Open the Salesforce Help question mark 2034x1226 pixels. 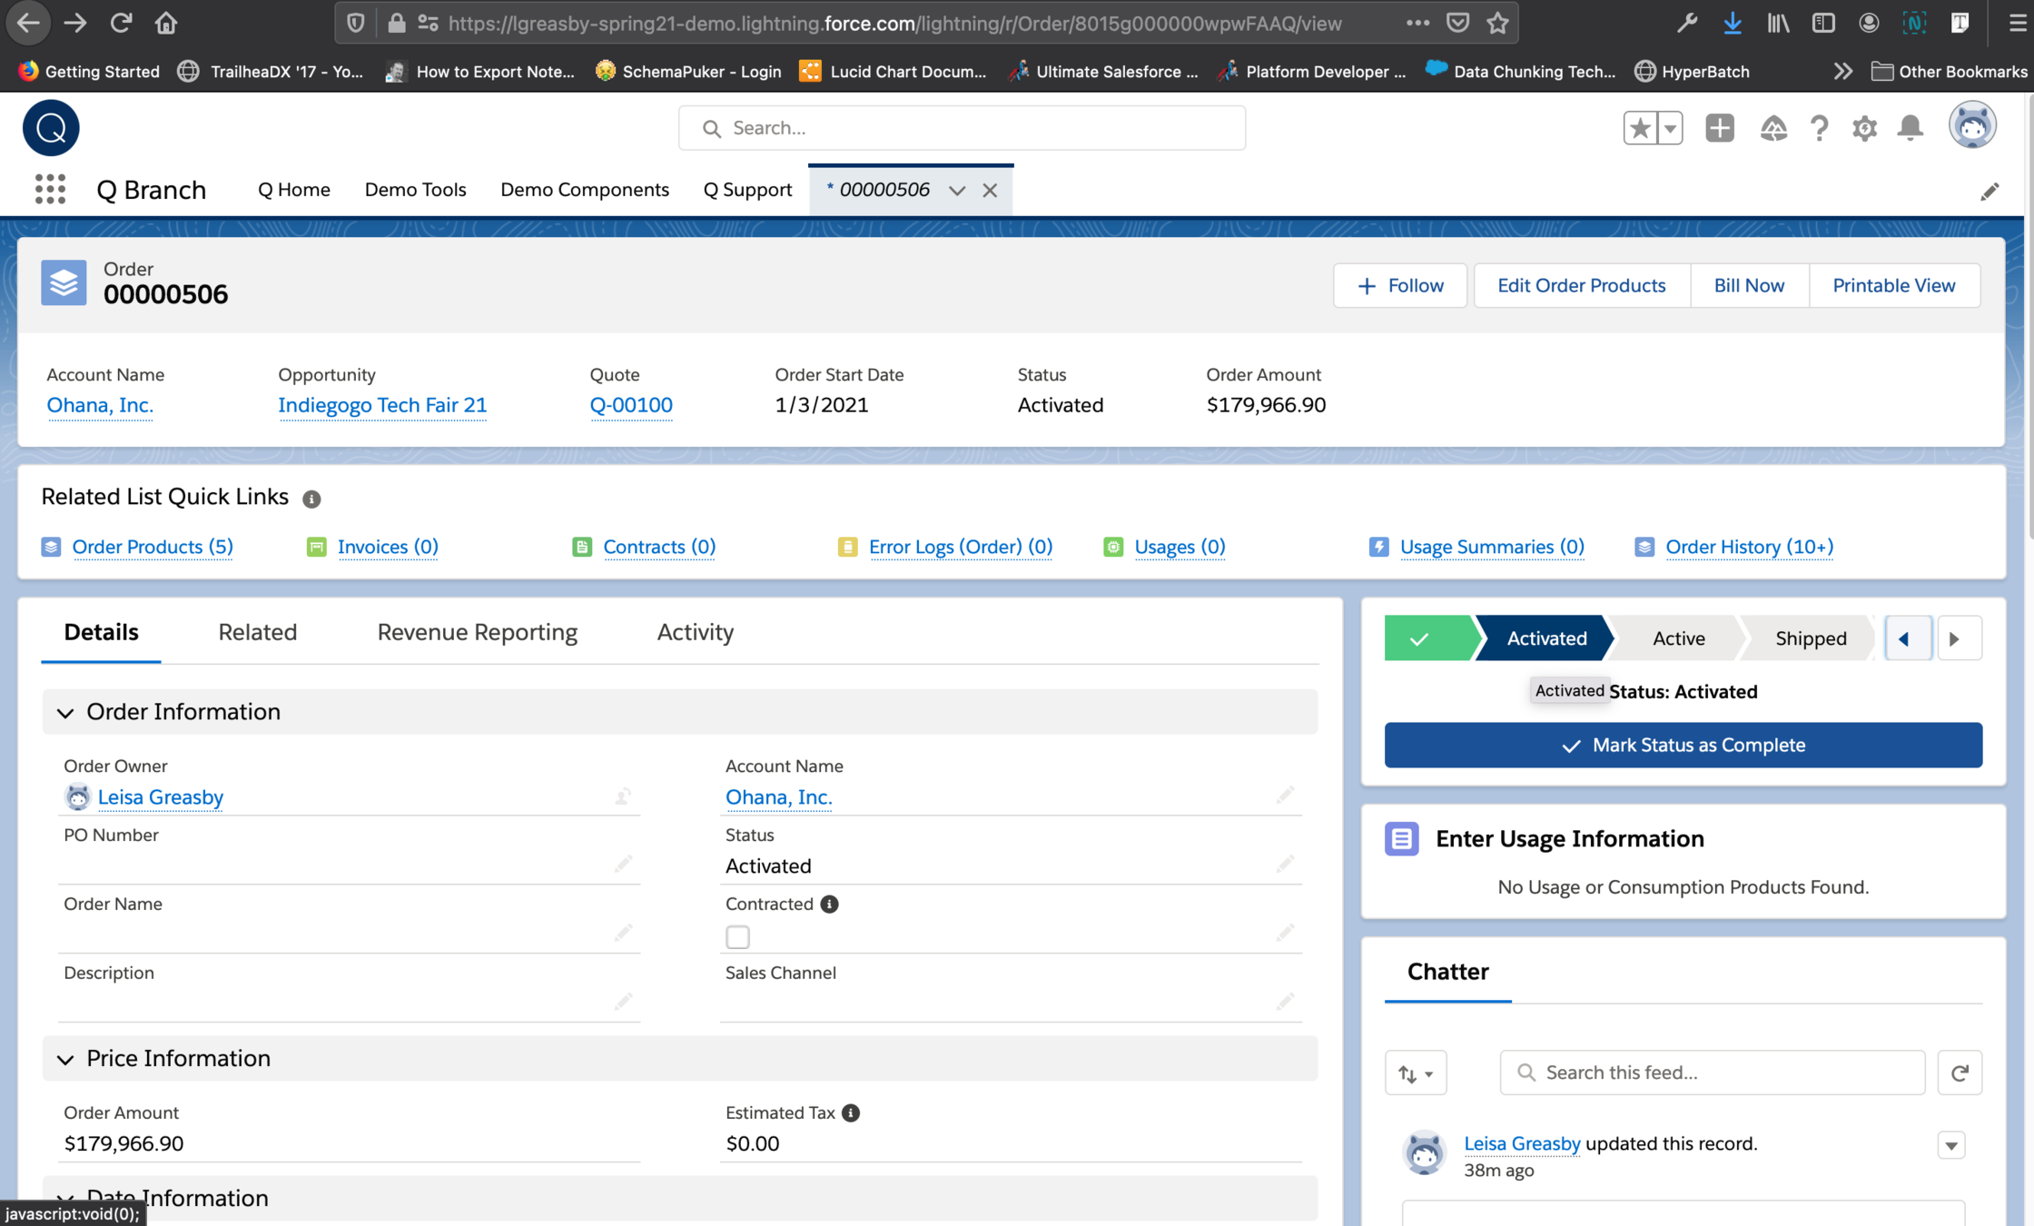1819,128
